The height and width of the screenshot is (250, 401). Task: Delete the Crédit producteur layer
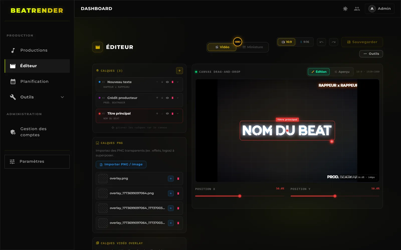(172, 98)
